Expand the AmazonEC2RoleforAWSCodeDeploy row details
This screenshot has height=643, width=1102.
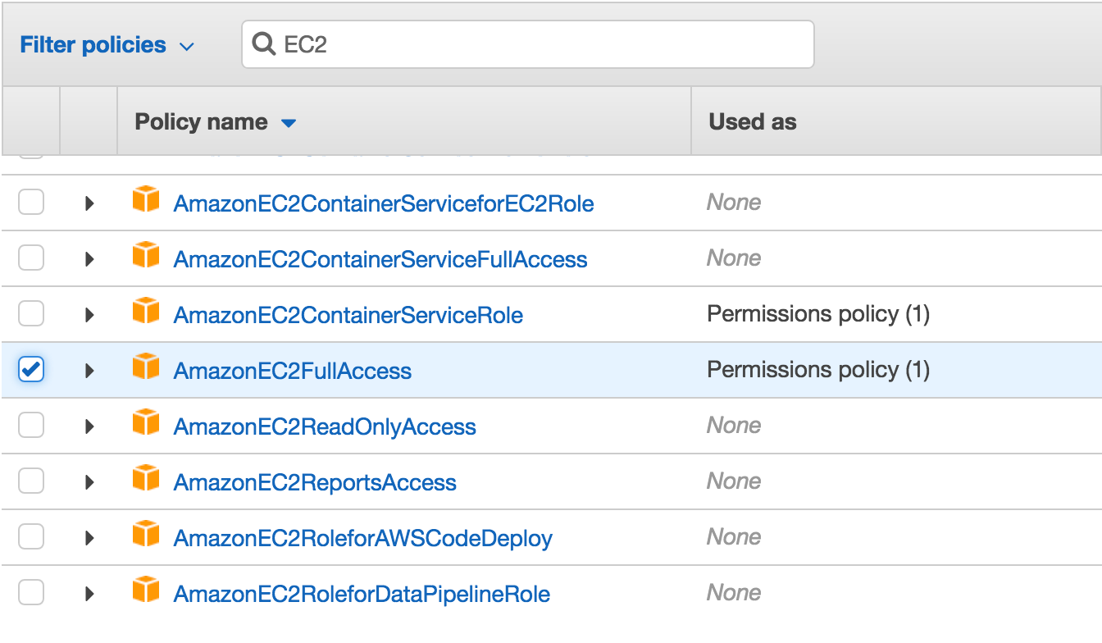[90, 538]
